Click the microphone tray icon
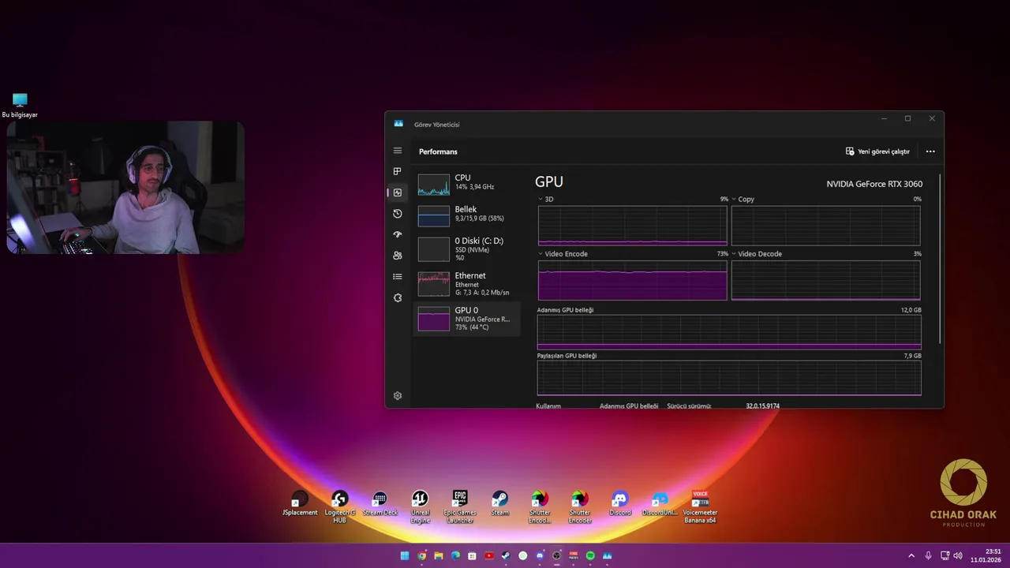The height and width of the screenshot is (568, 1010). (x=929, y=555)
